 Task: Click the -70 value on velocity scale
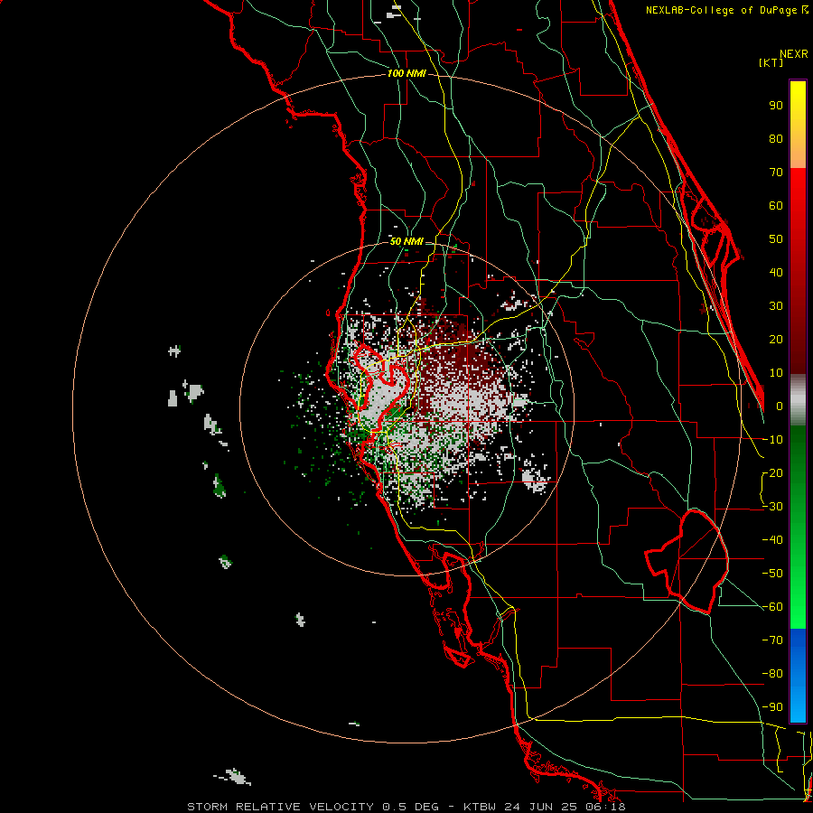[x=772, y=640]
